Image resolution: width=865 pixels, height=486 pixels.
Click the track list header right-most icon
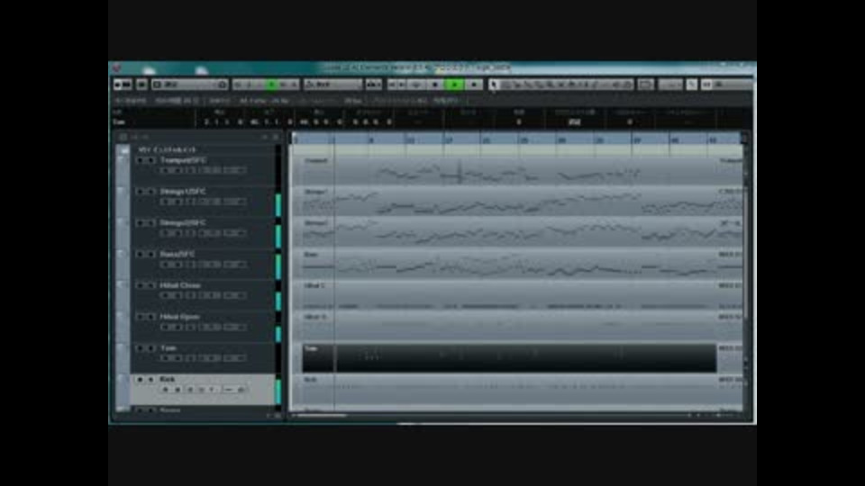point(276,137)
